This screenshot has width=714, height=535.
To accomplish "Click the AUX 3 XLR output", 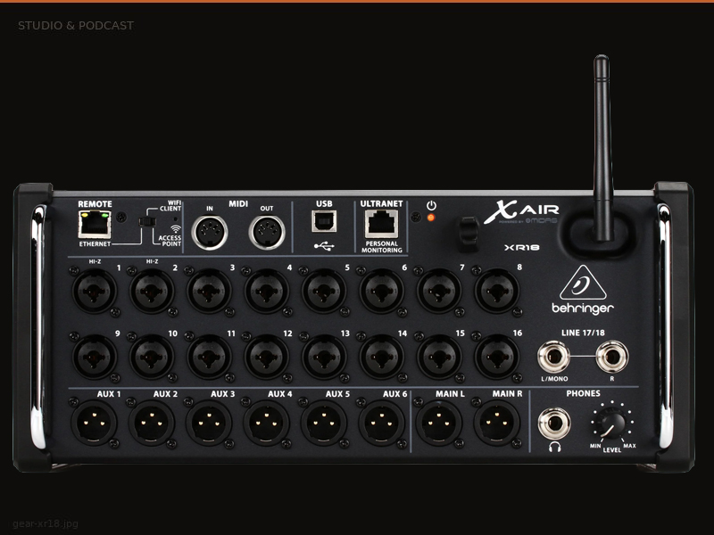I will pos(210,423).
